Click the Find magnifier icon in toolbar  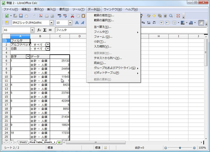[171, 16]
